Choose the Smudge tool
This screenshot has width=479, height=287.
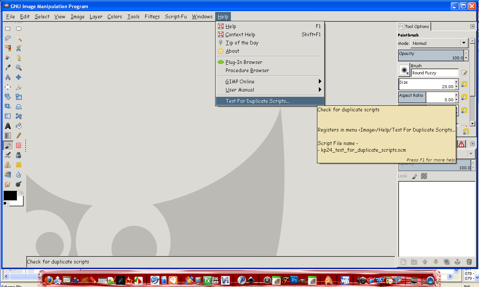[7, 184]
